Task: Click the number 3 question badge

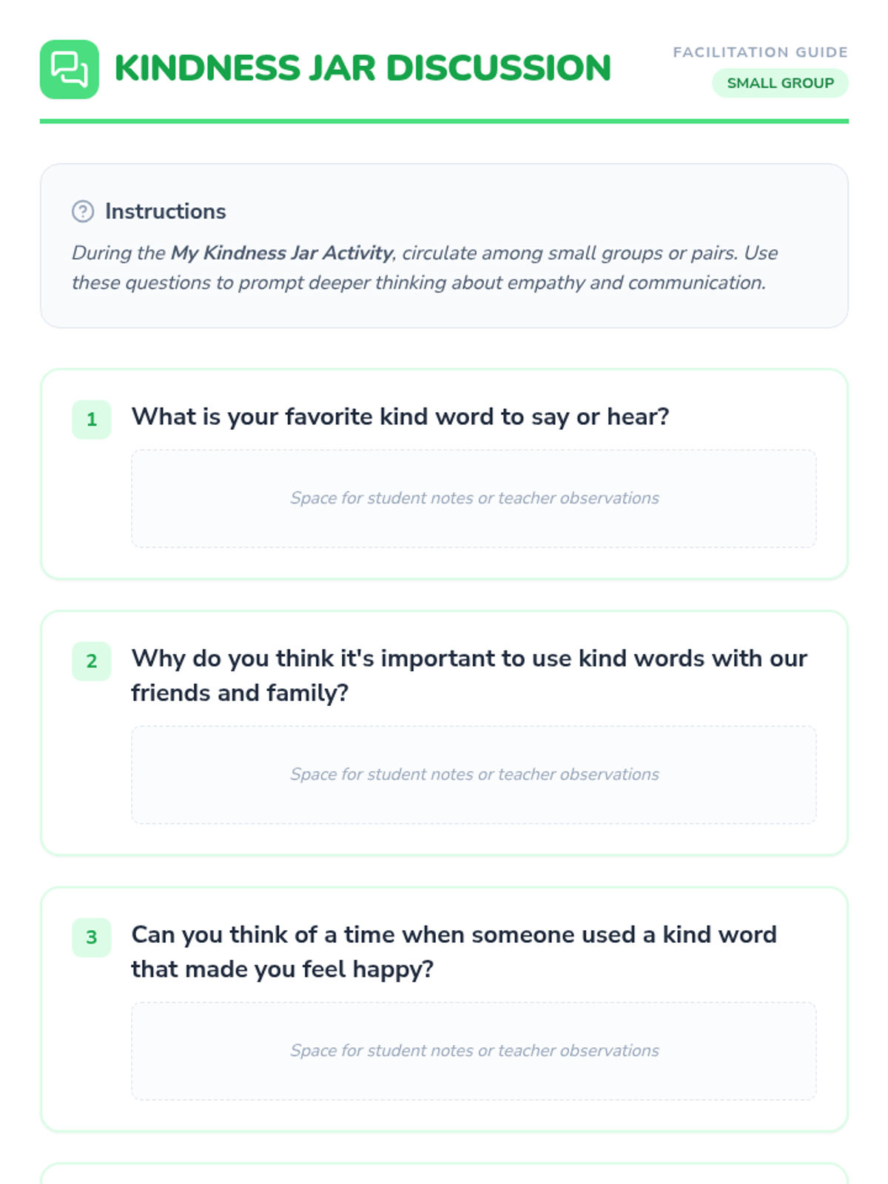Action: pos(92,937)
